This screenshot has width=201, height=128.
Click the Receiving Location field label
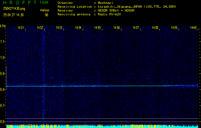(x=75, y=7)
